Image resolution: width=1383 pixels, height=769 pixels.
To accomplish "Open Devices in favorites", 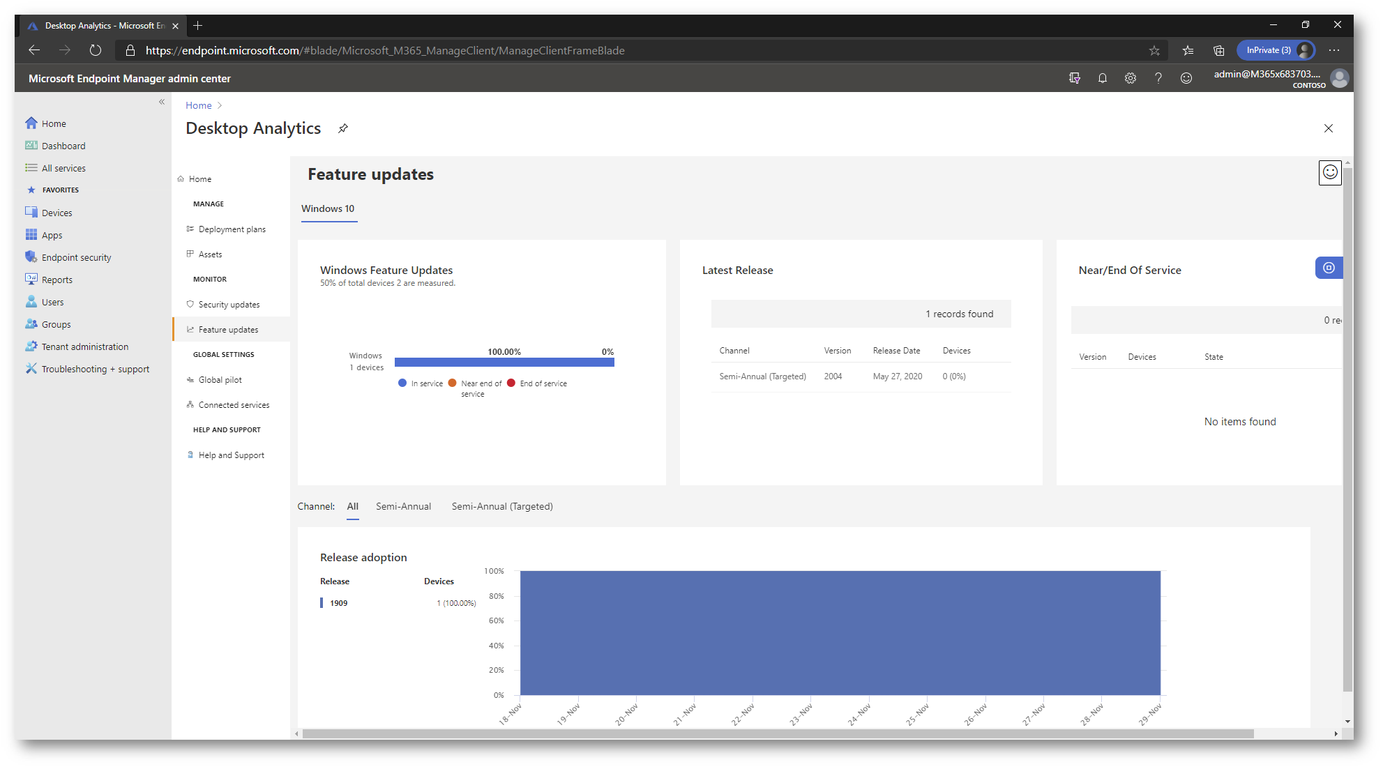I will (x=56, y=213).
